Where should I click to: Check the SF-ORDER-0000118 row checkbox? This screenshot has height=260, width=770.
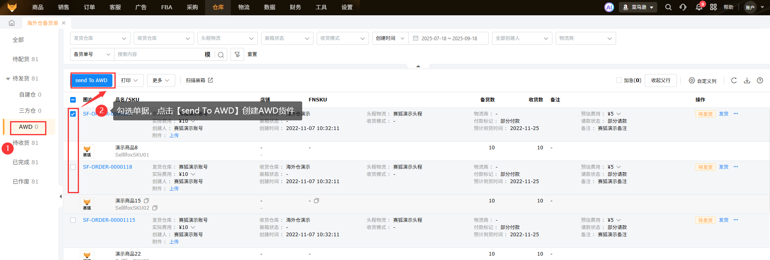click(73, 167)
